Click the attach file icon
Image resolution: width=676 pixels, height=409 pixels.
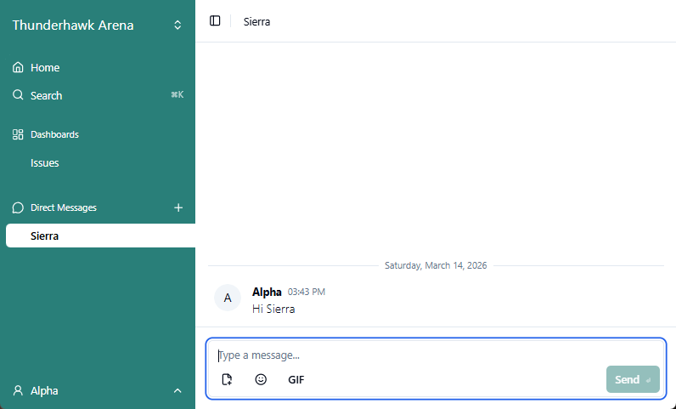click(x=227, y=379)
